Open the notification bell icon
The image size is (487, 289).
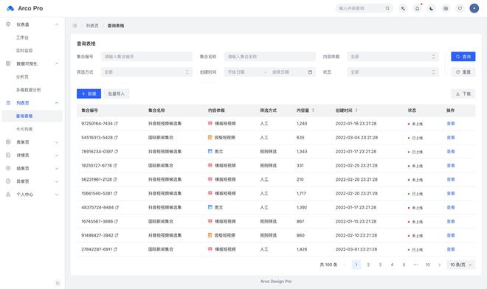(417, 8)
